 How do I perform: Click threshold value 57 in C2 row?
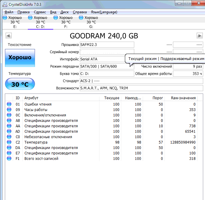pyautogui.click(x=161, y=142)
